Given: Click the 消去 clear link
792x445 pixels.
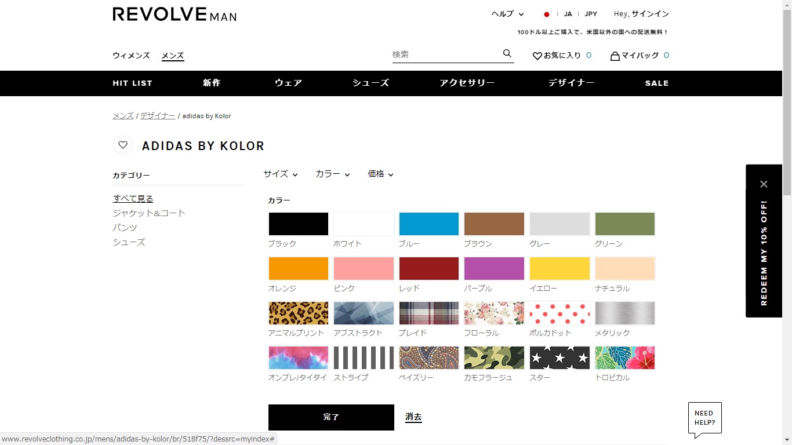Looking at the screenshot, I should 413,417.
